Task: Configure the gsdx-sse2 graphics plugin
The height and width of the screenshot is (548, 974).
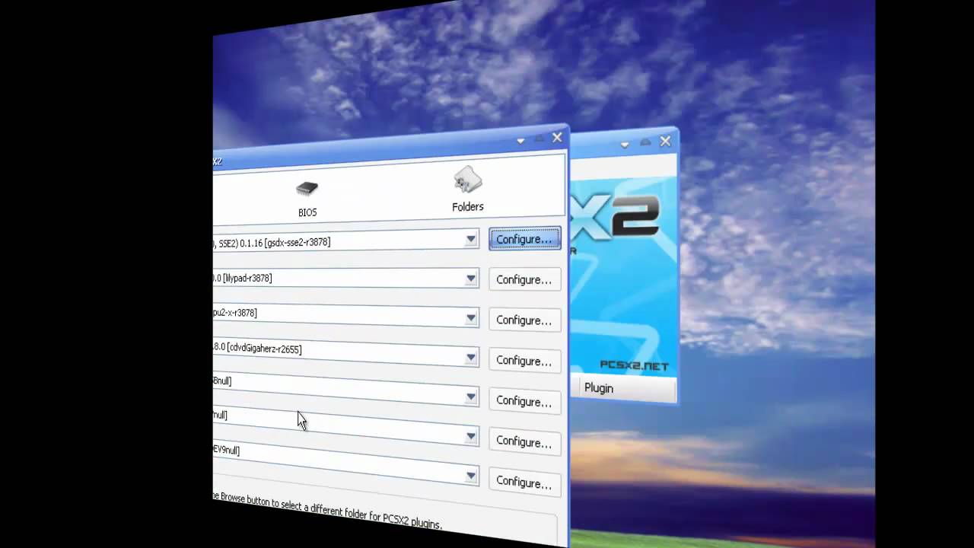Action: (524, 239)
